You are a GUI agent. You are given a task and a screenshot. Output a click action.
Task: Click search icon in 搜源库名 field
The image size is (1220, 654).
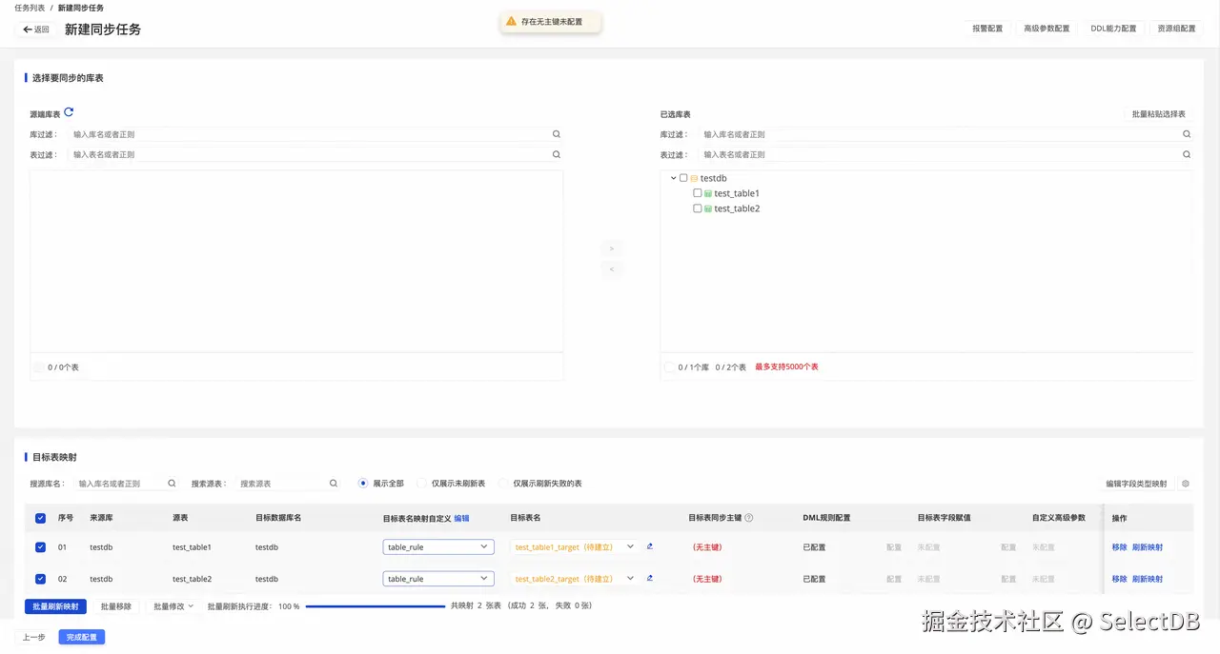tap(172, 484)
